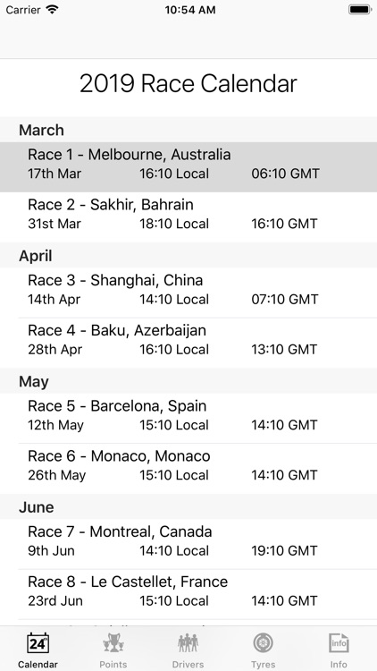The width and height of the screenshot is (377, 671).
Task: Open the Drivers people icon
Action: point(188,643)
